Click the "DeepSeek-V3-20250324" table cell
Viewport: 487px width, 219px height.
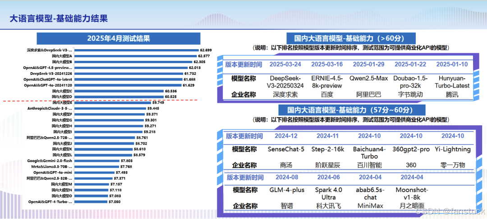click(x=285, y=82)
